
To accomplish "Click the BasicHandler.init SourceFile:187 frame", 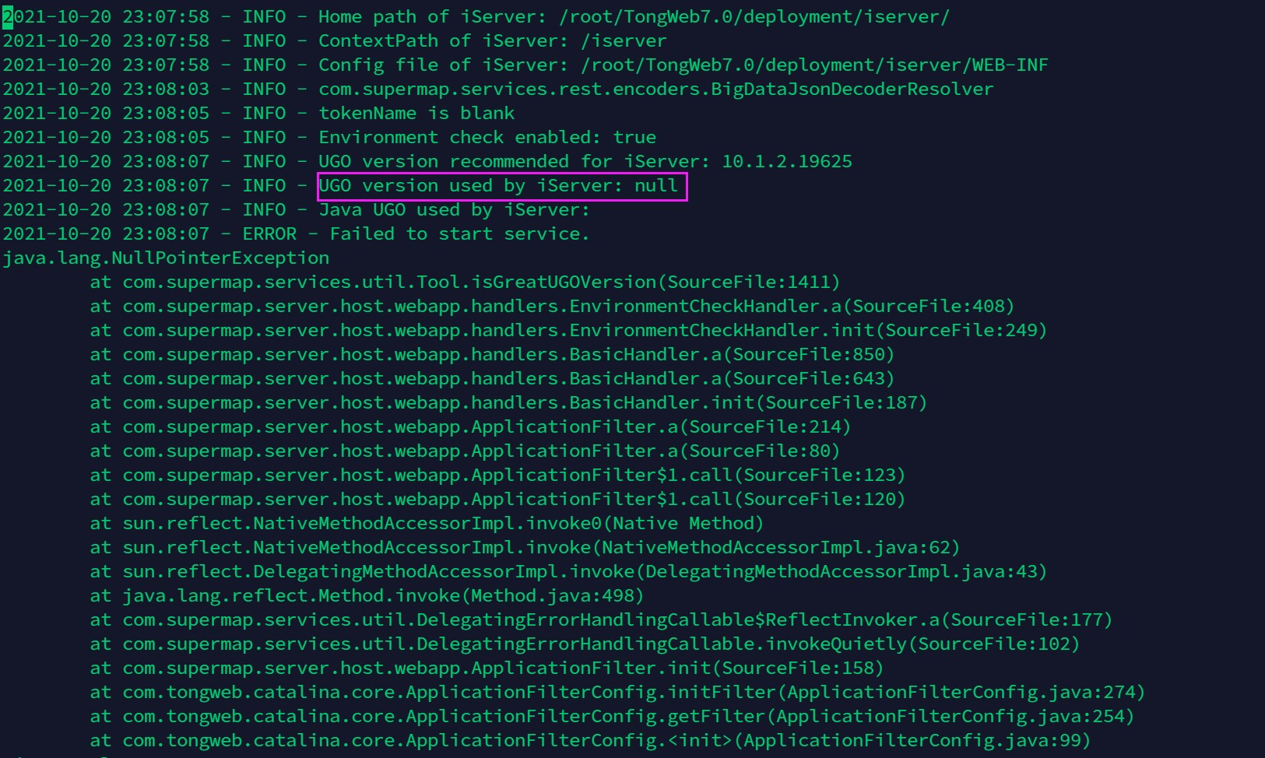I will pos(508,402).
